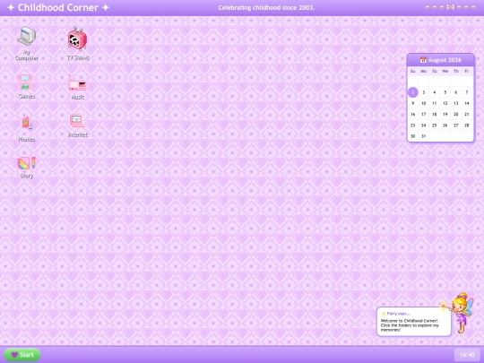Viewport: 484px width, 363px height.
Task: Select date 24 in the calendar
Action: pos(423,125)
